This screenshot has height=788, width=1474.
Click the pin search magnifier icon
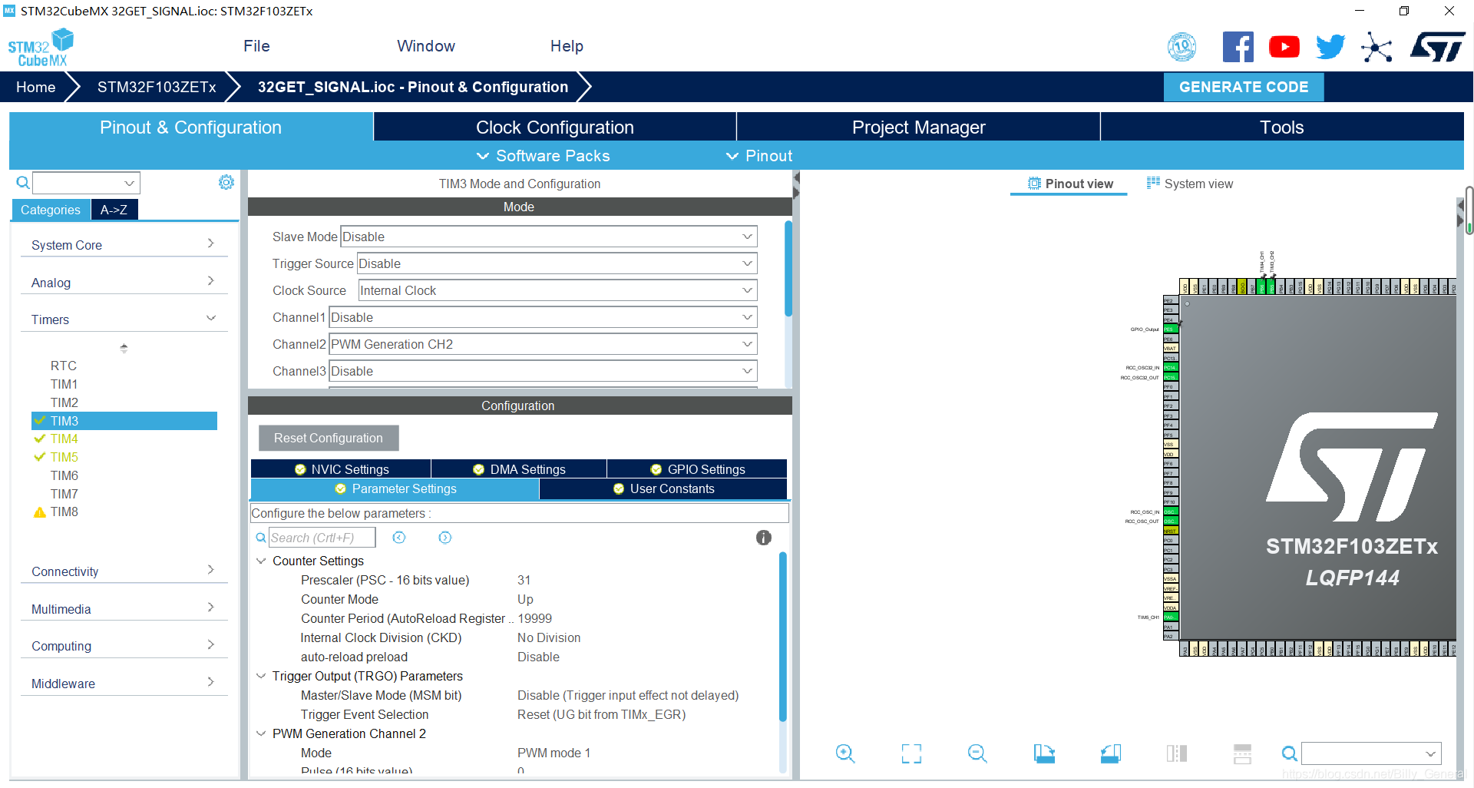point(1290,753)
